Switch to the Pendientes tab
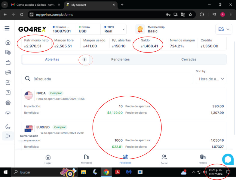This screenshot has height=180, width=236. pos(121,59)
